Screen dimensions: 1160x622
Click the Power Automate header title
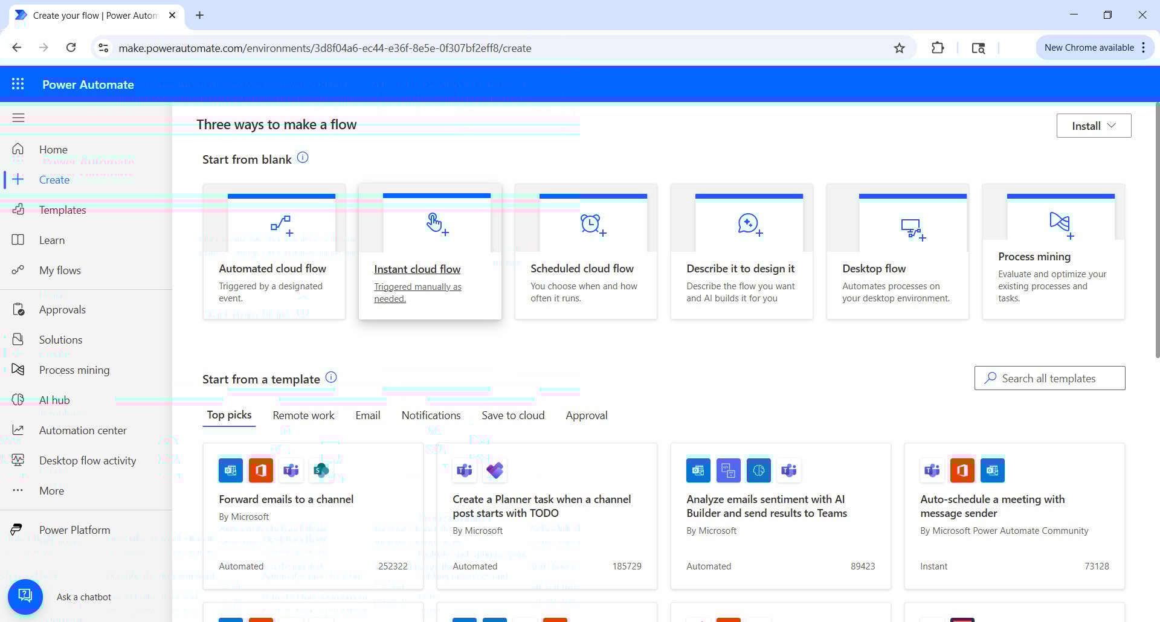88,85
